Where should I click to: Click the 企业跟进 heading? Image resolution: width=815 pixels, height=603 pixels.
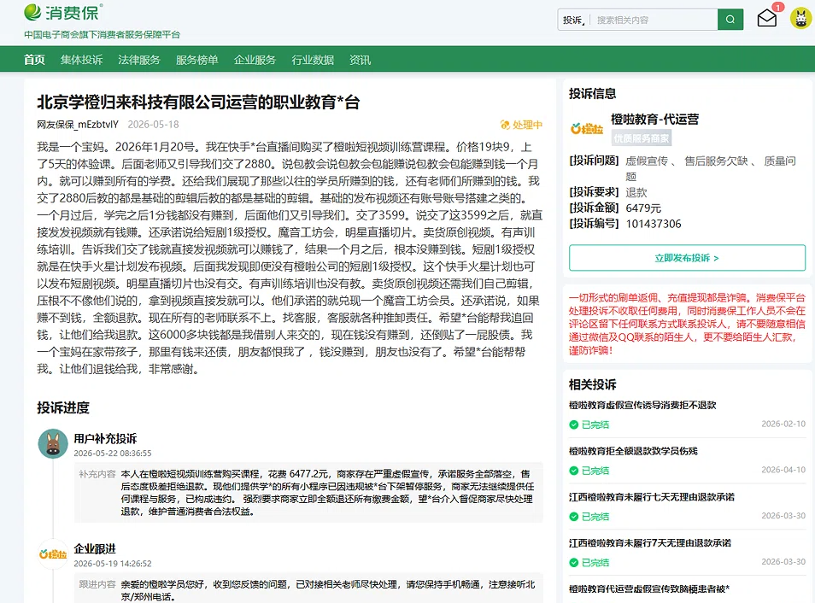pos(95,548)
